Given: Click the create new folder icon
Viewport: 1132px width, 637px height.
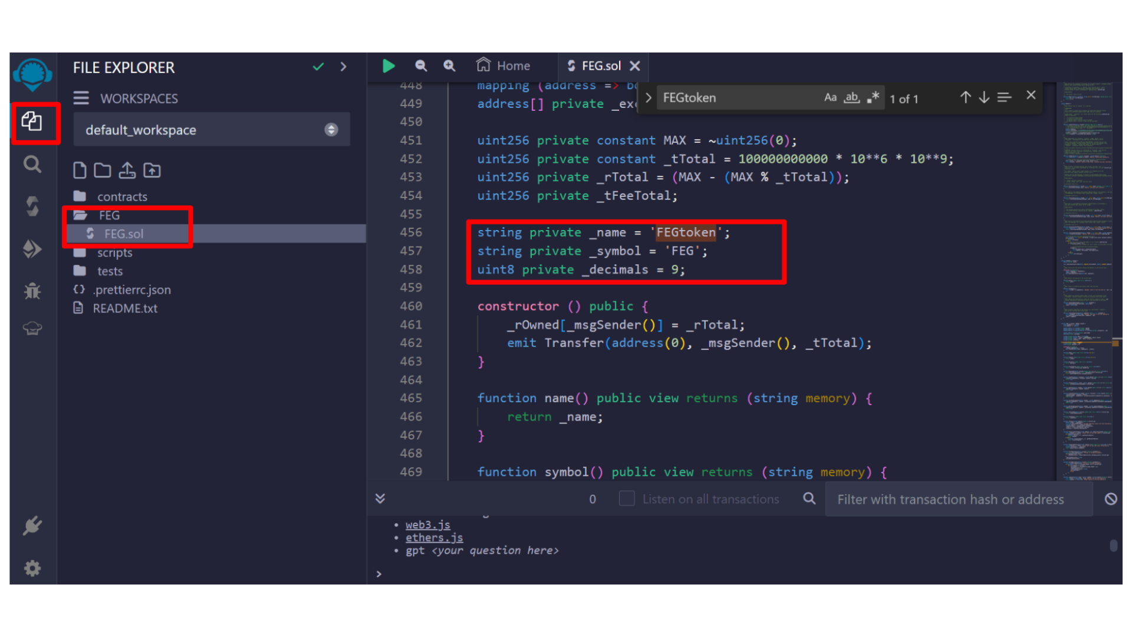Looking at the screenshot, I should pos(103,170).
